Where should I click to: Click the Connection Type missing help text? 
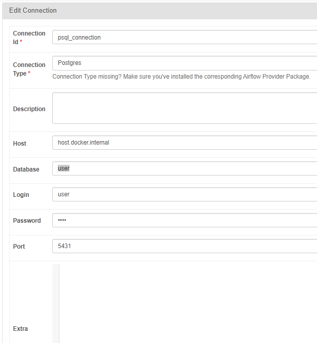click(181, 77)
